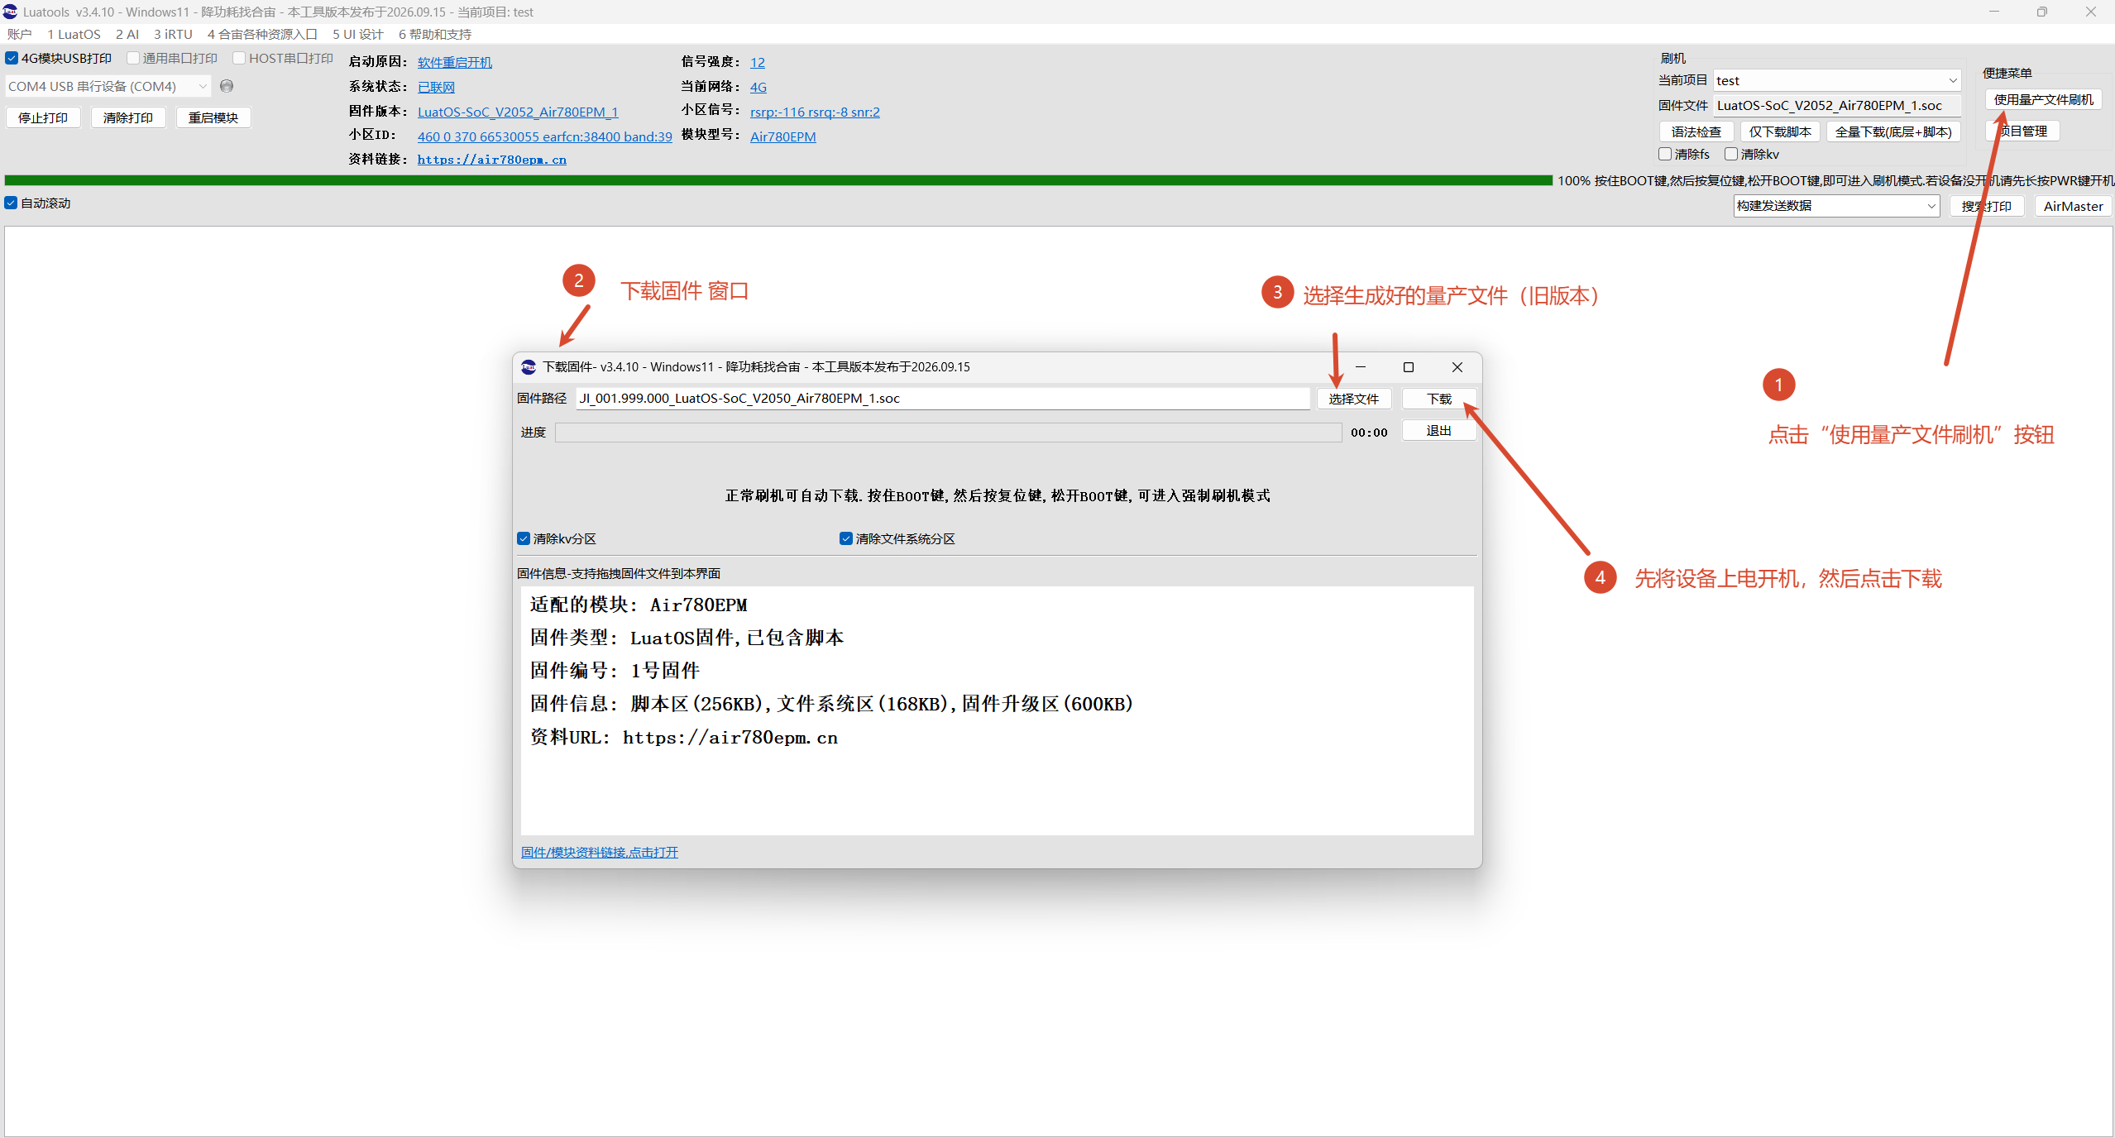Click the 使用量产文件刷机 button

coord(2043,99)
